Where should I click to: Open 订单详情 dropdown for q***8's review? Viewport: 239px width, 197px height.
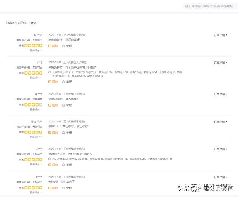click(220, 149)
